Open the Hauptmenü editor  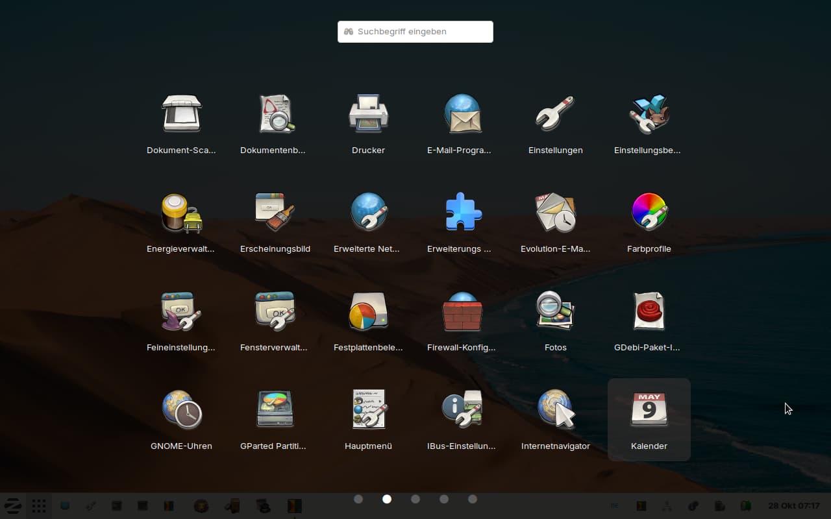click(x=368, y=410)
